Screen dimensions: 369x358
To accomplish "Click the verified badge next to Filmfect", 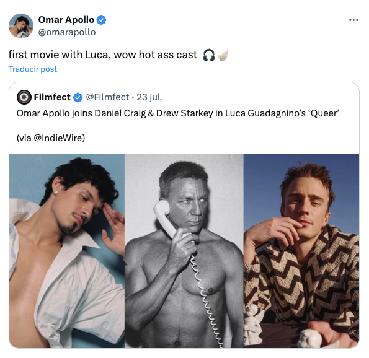I will 78,97.
